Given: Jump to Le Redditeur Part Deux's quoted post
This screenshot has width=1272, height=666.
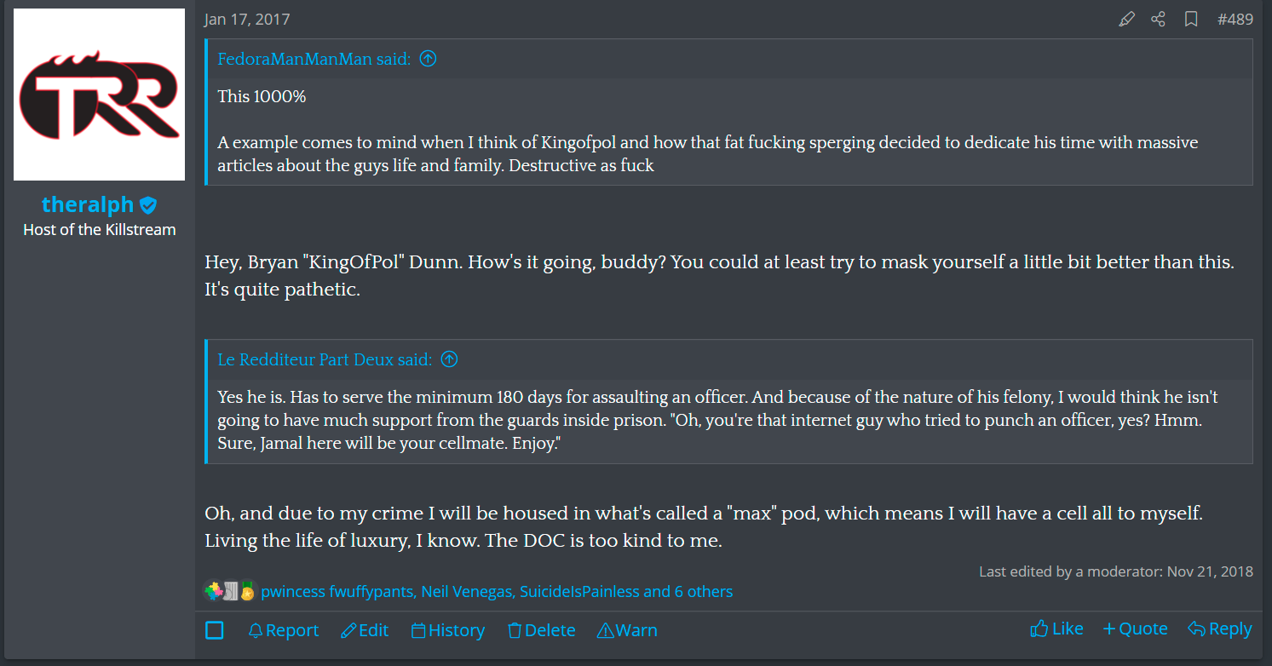Looking at the screenshot, I should point(449,359).
